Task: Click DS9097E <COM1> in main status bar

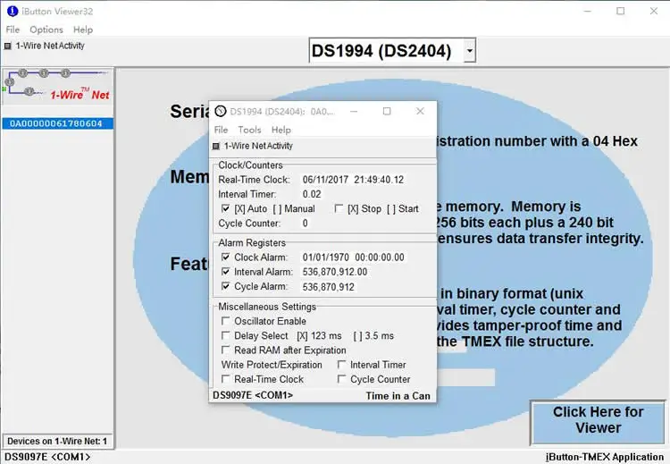Action: (x=47, y=457)
